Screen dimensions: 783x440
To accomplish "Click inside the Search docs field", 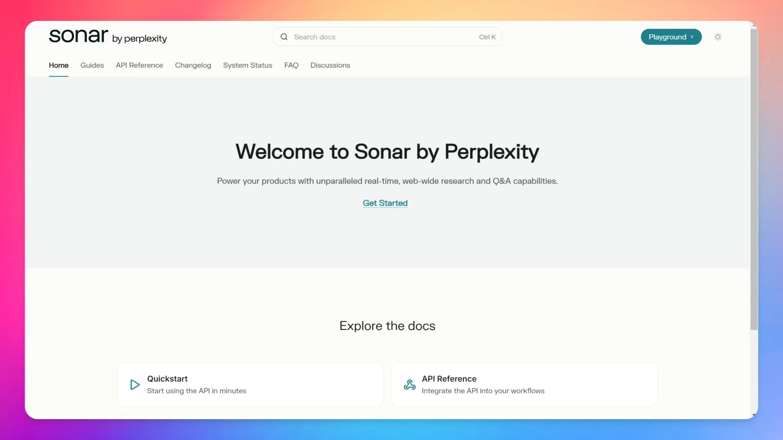I will coord(373,37).
